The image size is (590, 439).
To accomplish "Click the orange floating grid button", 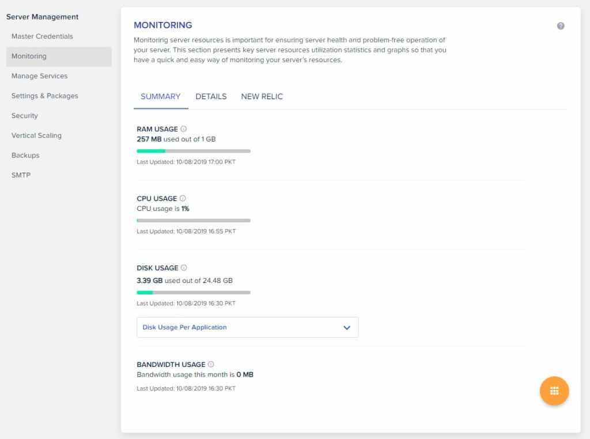I will [x=554, y=391].
